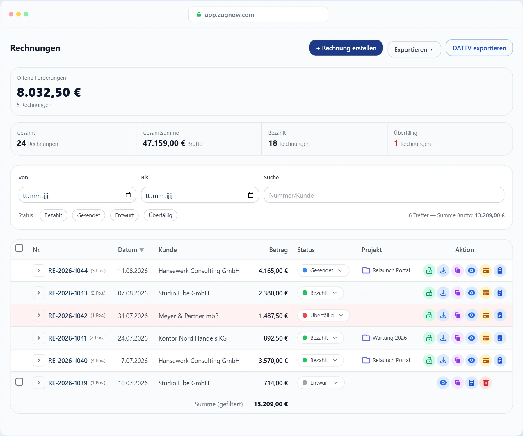
Task: Expand positions of RE-2026-1039
Action: [39, 383]
